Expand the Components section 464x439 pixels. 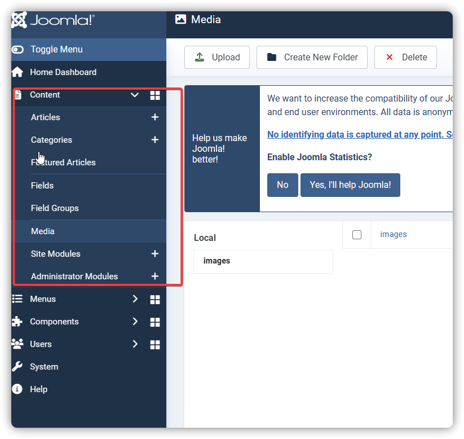pyautogui.click(x=135, y=322)
